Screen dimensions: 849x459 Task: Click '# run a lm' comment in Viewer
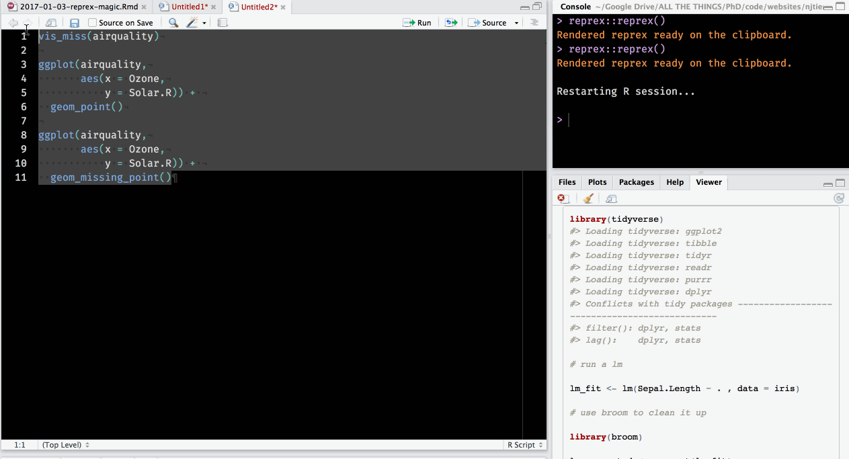click(x=596, y=364)
